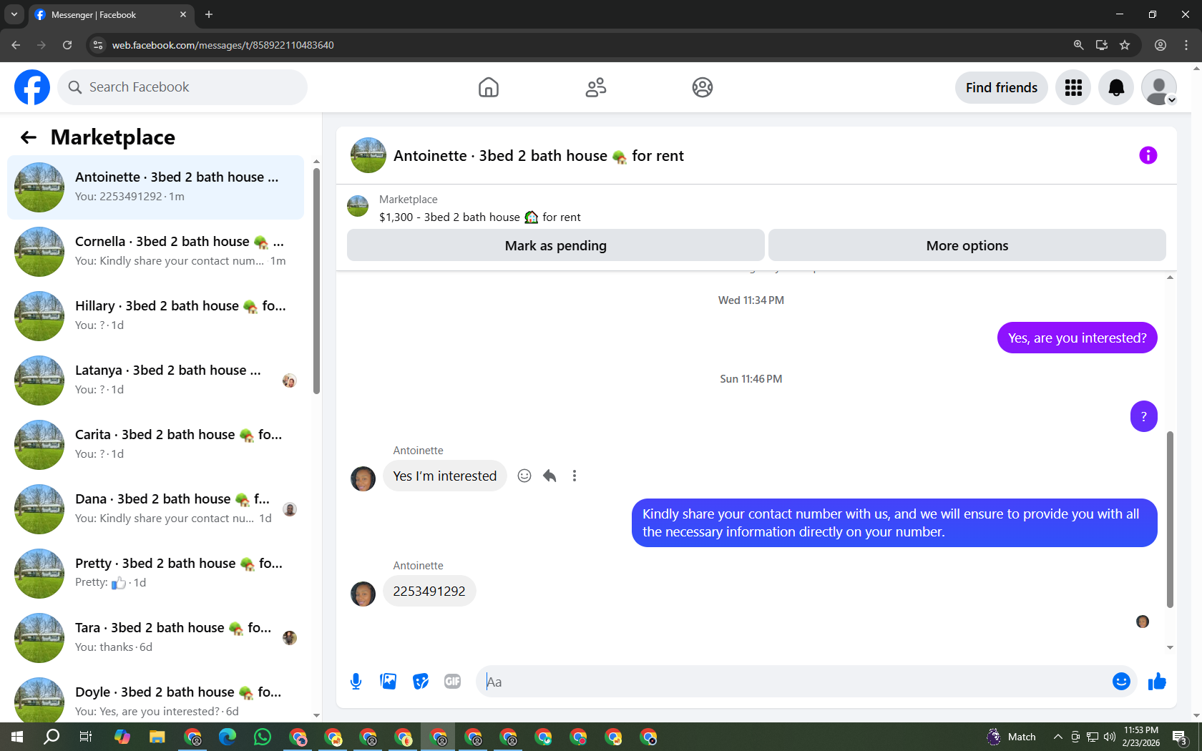Open the install app icon in address bar

tap(1102, 45)
